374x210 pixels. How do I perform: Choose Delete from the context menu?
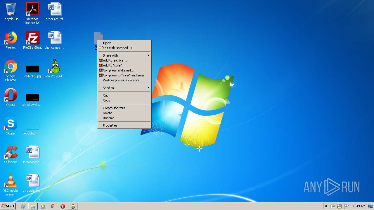pos(124,113)
